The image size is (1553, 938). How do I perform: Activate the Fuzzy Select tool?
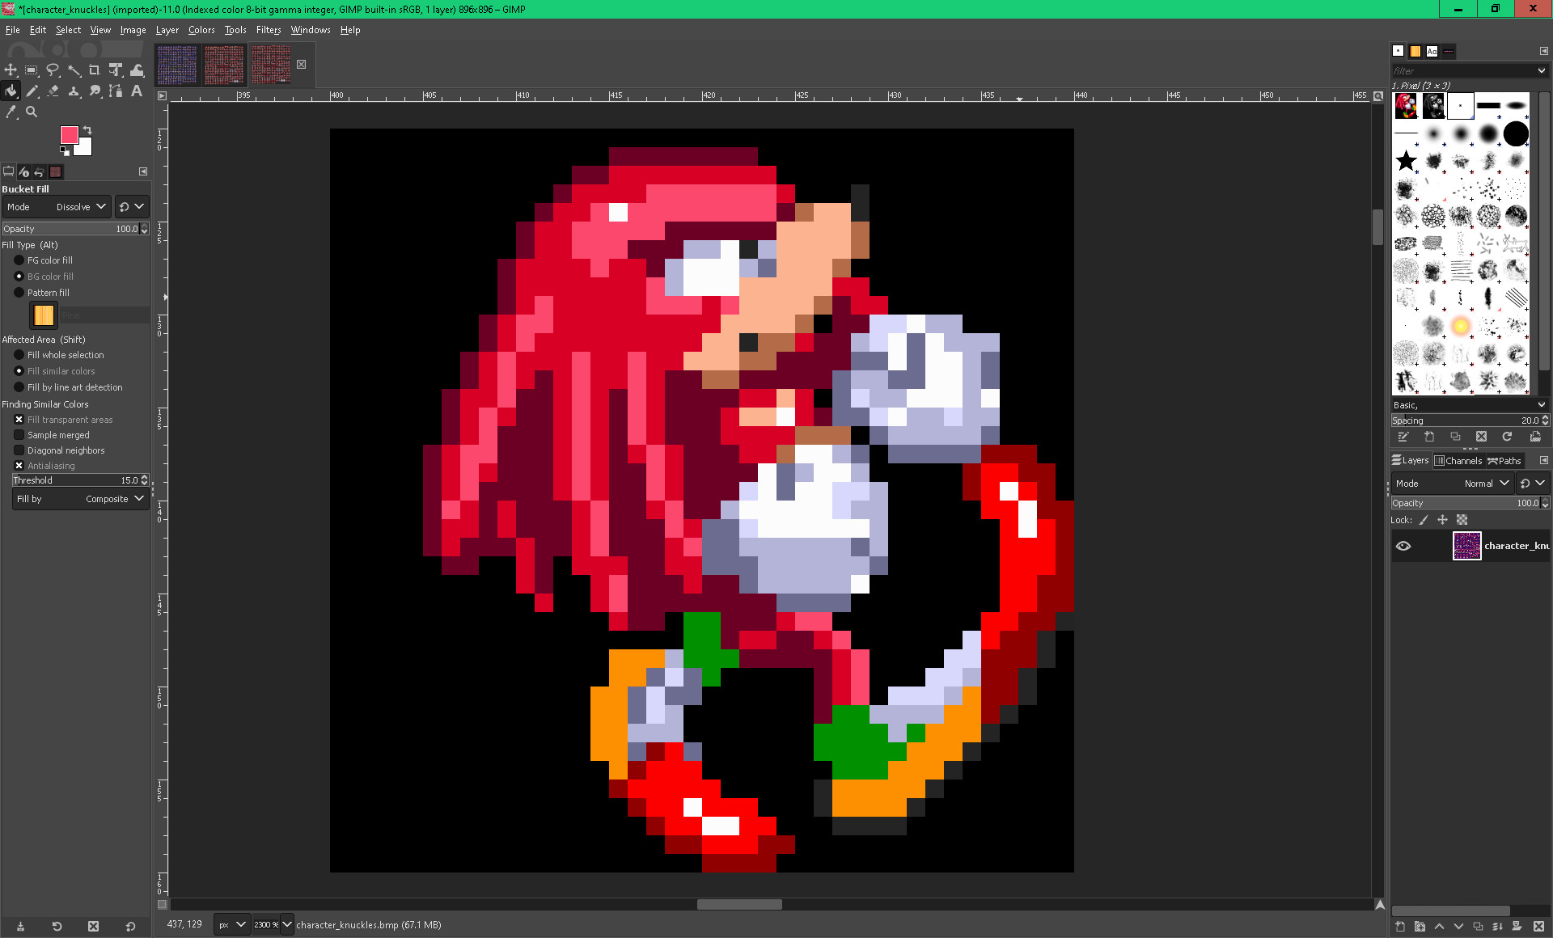74,70
